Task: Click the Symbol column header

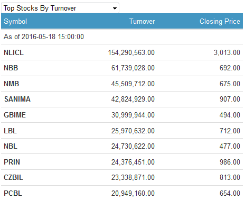Action: point(15,22)
